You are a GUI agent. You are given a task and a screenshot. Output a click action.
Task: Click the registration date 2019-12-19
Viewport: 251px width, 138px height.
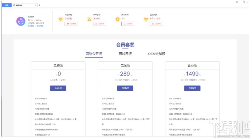(x=40, y=23)
